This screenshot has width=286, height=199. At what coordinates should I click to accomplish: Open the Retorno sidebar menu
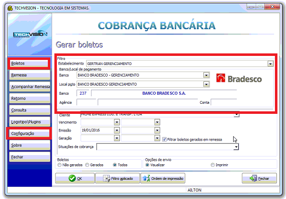[30, 98]
